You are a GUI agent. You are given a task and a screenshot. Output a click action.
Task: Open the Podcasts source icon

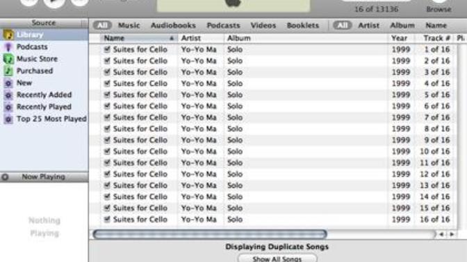tap(8, 47)
